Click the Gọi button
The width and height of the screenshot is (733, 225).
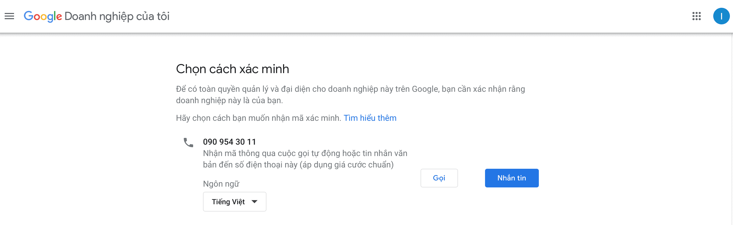439,178
